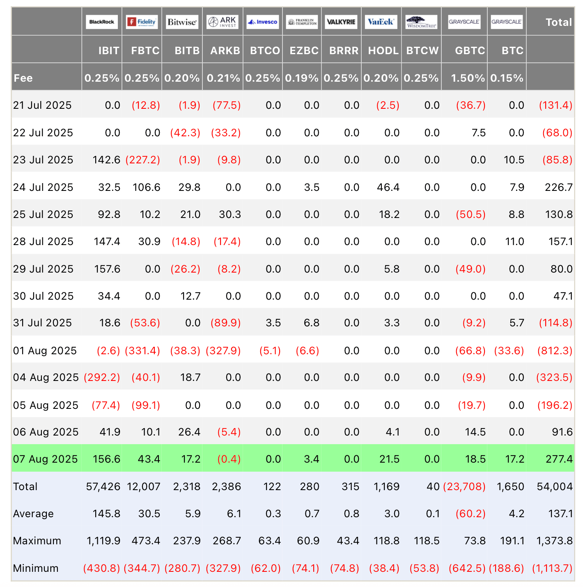Click the 46.4 HODL value
This screenshot has width=583, height=587.
click(x=388, y=187)
